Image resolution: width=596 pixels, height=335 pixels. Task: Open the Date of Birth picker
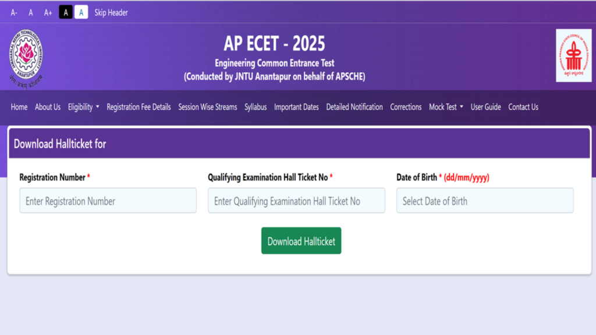pos(484,200)
